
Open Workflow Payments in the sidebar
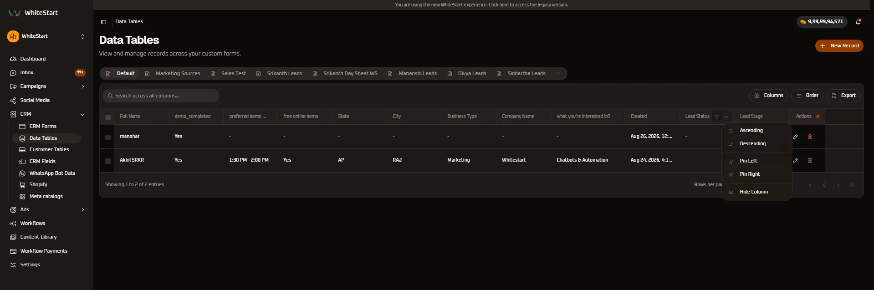point(44,251)
